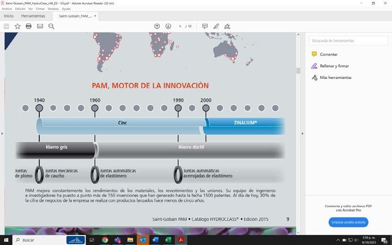Open the Ventana menu

(x=53, y=8)
